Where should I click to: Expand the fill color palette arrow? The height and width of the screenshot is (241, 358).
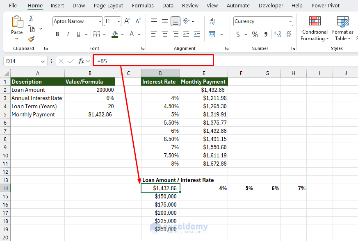(122, 34)
